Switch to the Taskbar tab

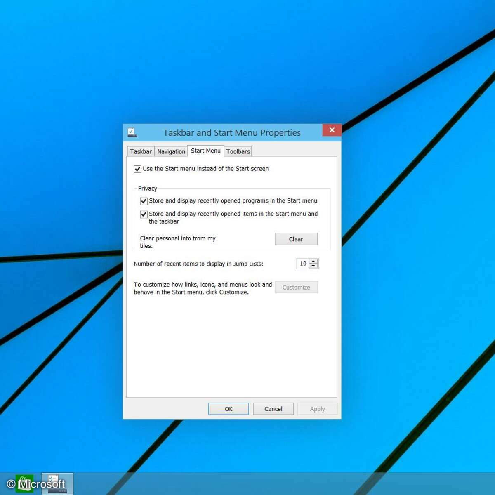click(141, 151)
